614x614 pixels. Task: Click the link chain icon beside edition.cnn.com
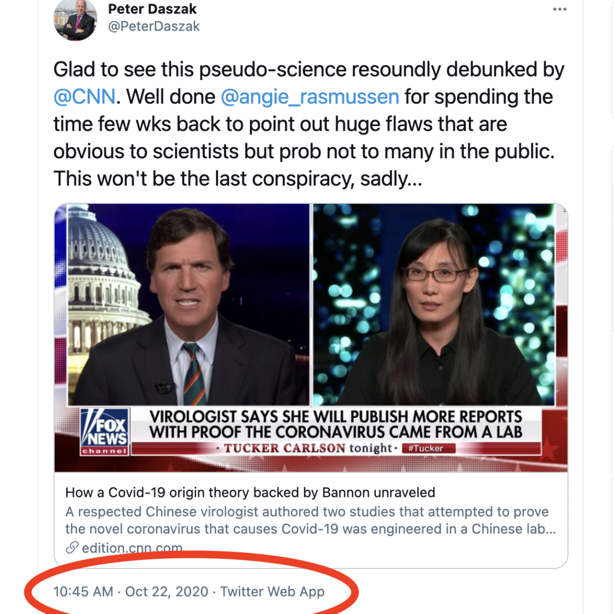[72, 547]
